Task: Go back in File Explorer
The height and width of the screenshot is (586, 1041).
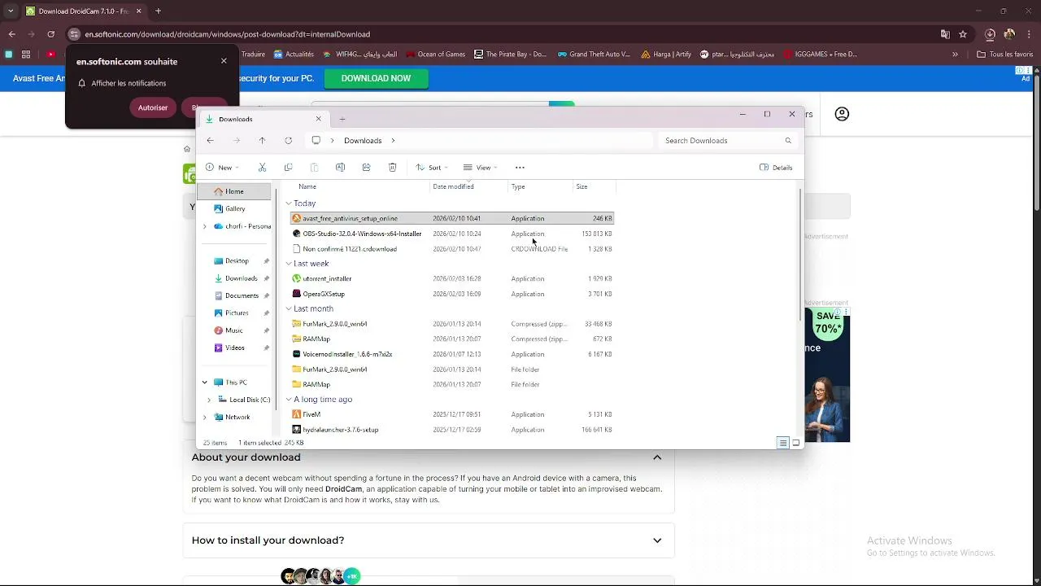Action: tap(210, 141)
